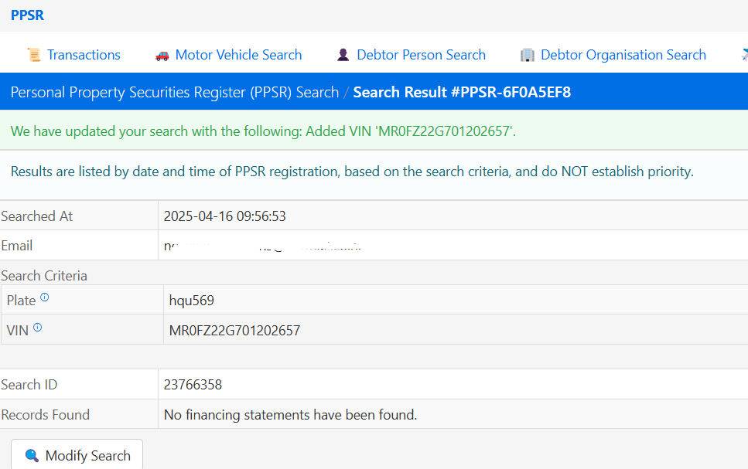Click the Search ID label
This screenshot has width=748, height=469.
[29, 385]
